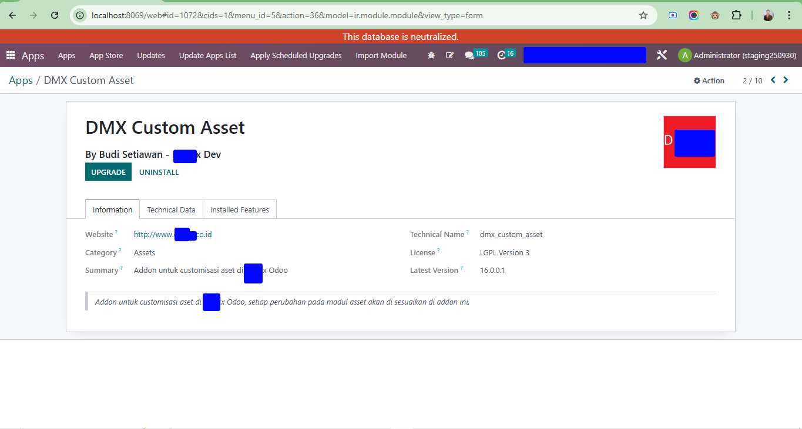Open Chrome profile avatar
The height and width of the screenshot is (429, 802).
coord(768,15)
